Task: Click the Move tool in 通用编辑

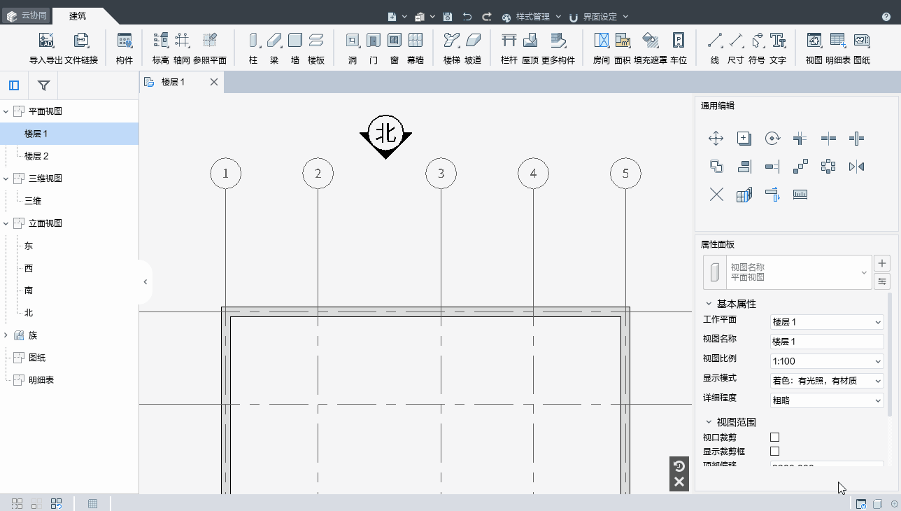Action: coord(716,139)
